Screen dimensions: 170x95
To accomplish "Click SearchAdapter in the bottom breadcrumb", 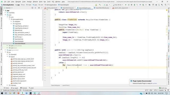I will click(56, 85).
